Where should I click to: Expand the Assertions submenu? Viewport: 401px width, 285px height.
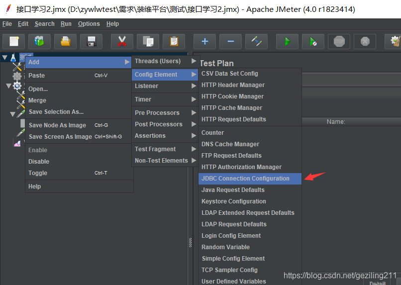(165, 136)
